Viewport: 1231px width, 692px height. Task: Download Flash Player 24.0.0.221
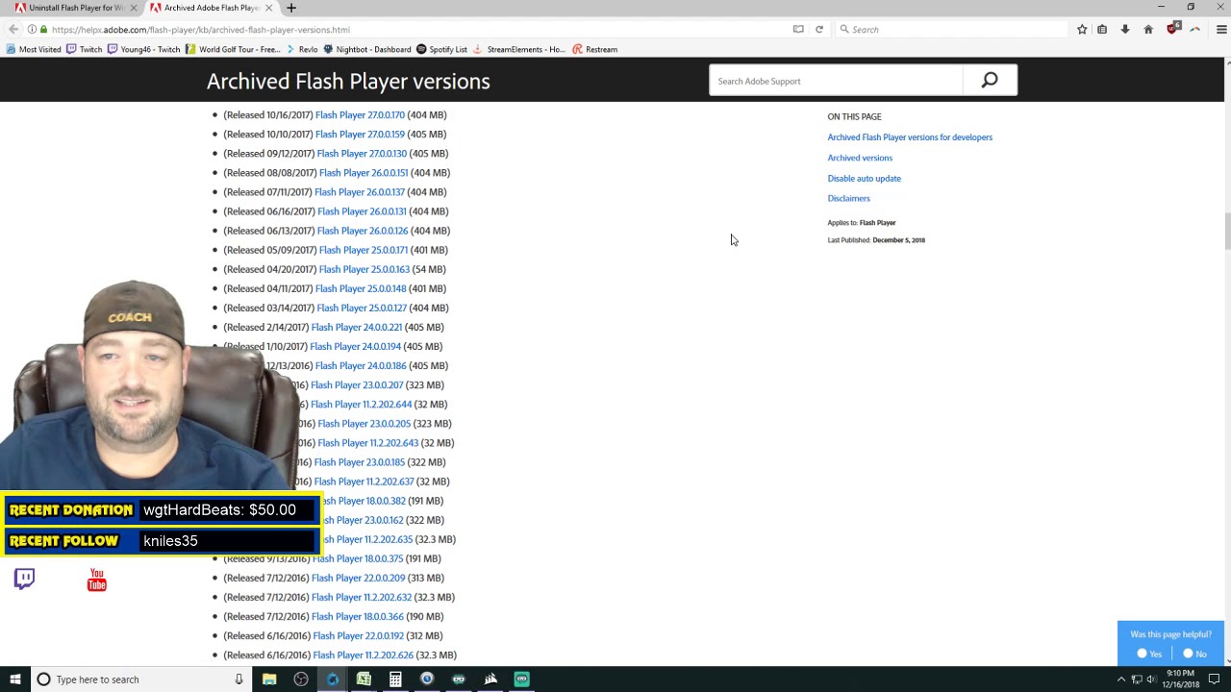357,327
